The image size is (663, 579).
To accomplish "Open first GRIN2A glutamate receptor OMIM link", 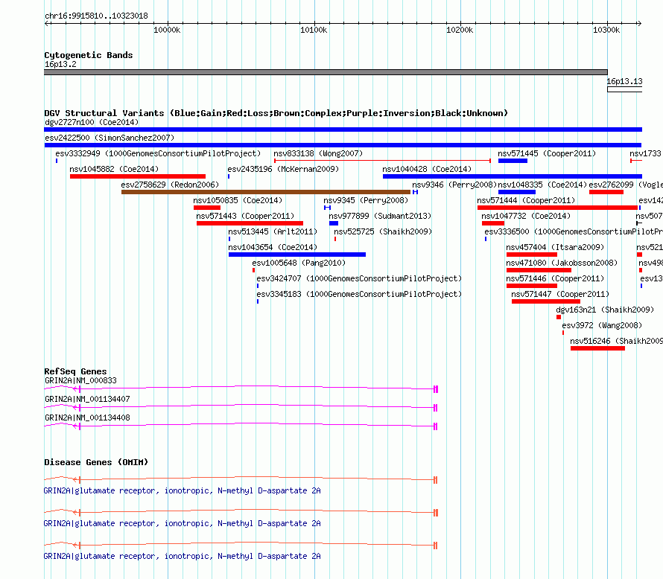I will 183,490.
